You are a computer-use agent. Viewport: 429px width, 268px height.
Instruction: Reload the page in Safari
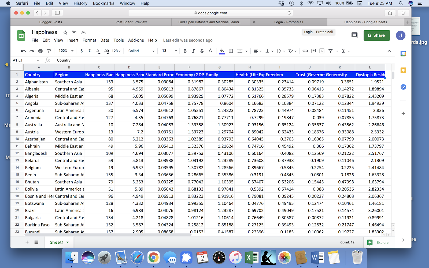[x=289, y=13]
